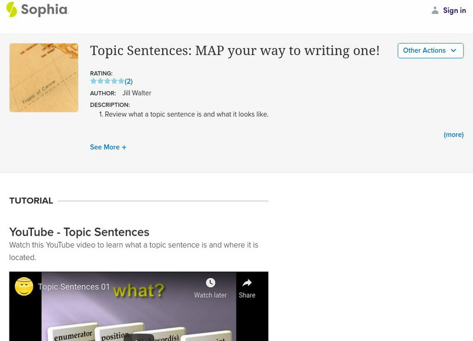The width and height of the screenshot is (473, 341).
Task: Click the user silhouette icon beside Sign in
Action: (435, 10)
